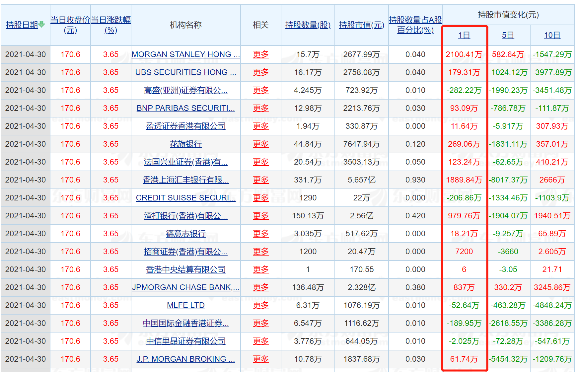Click 更多 in 香港上海汇丰银行 row
Screen dimensions: 580x372
pyautogui.click(x=261, y=180)
